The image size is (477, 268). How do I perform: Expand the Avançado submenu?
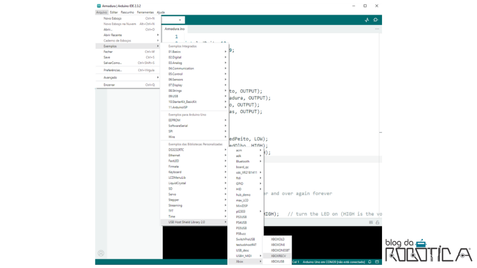128,78
